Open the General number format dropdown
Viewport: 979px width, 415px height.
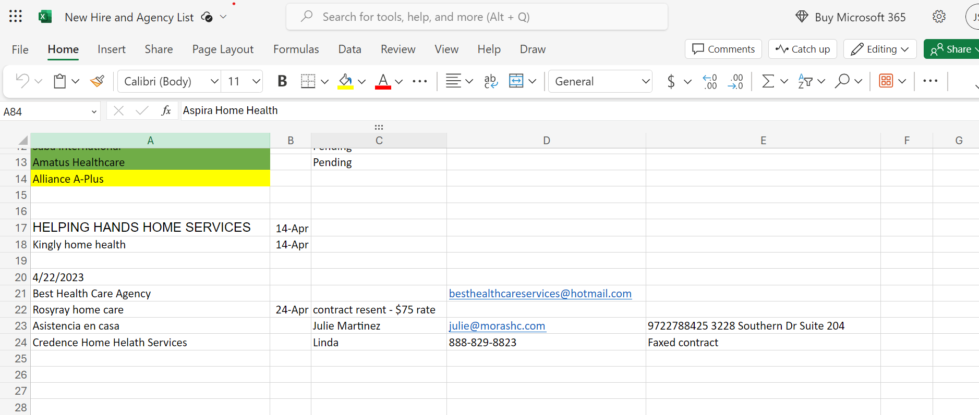(645, 81)
